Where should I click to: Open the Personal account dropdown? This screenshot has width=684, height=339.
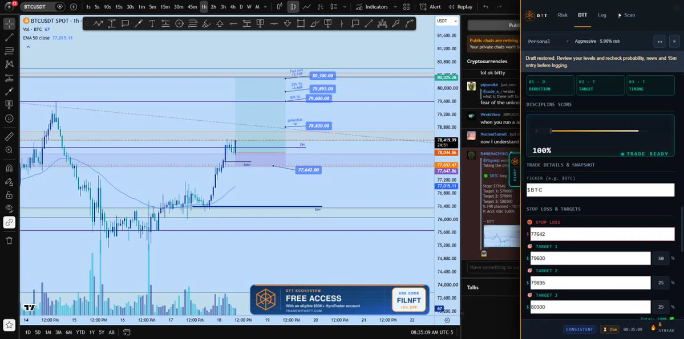(548, 42)
